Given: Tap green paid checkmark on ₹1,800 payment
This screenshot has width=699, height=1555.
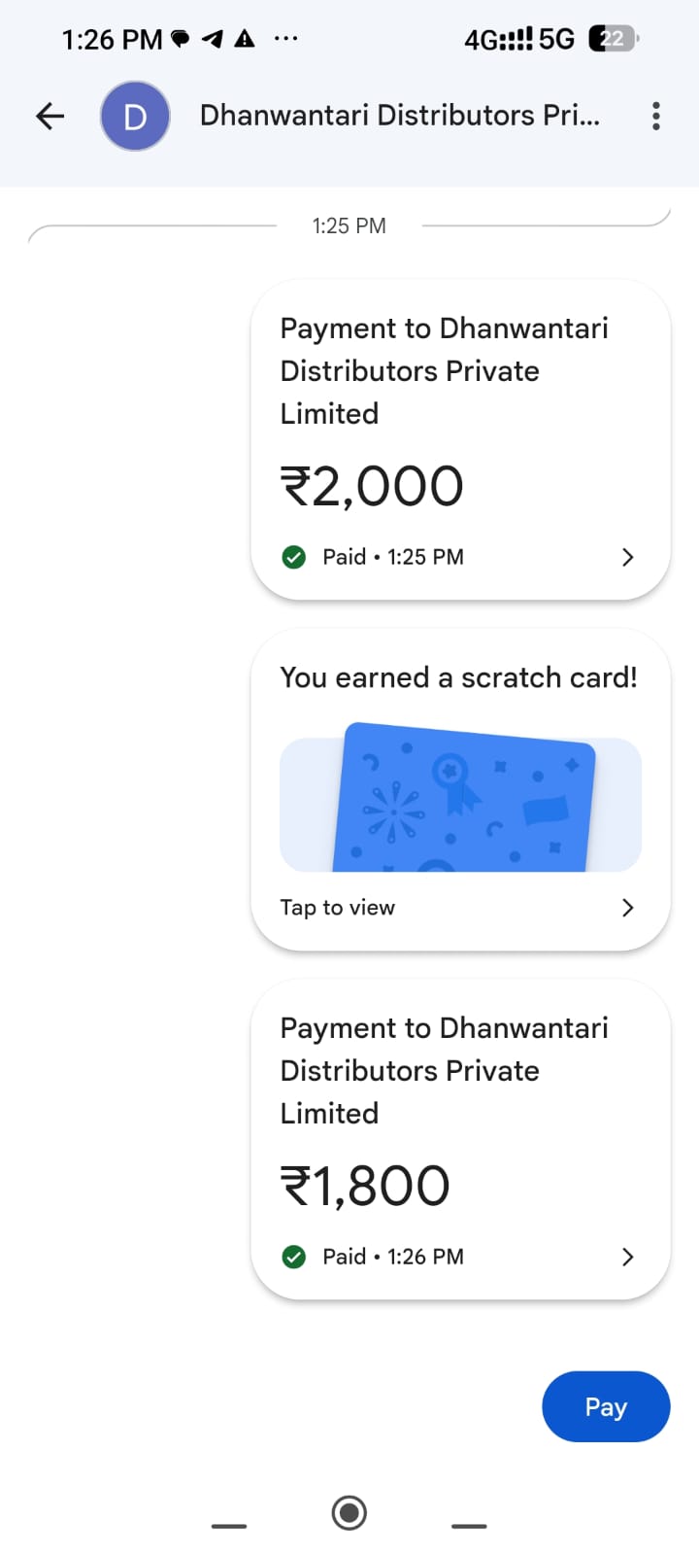Looking at the screenshot, I should (x=293, y=1257).
